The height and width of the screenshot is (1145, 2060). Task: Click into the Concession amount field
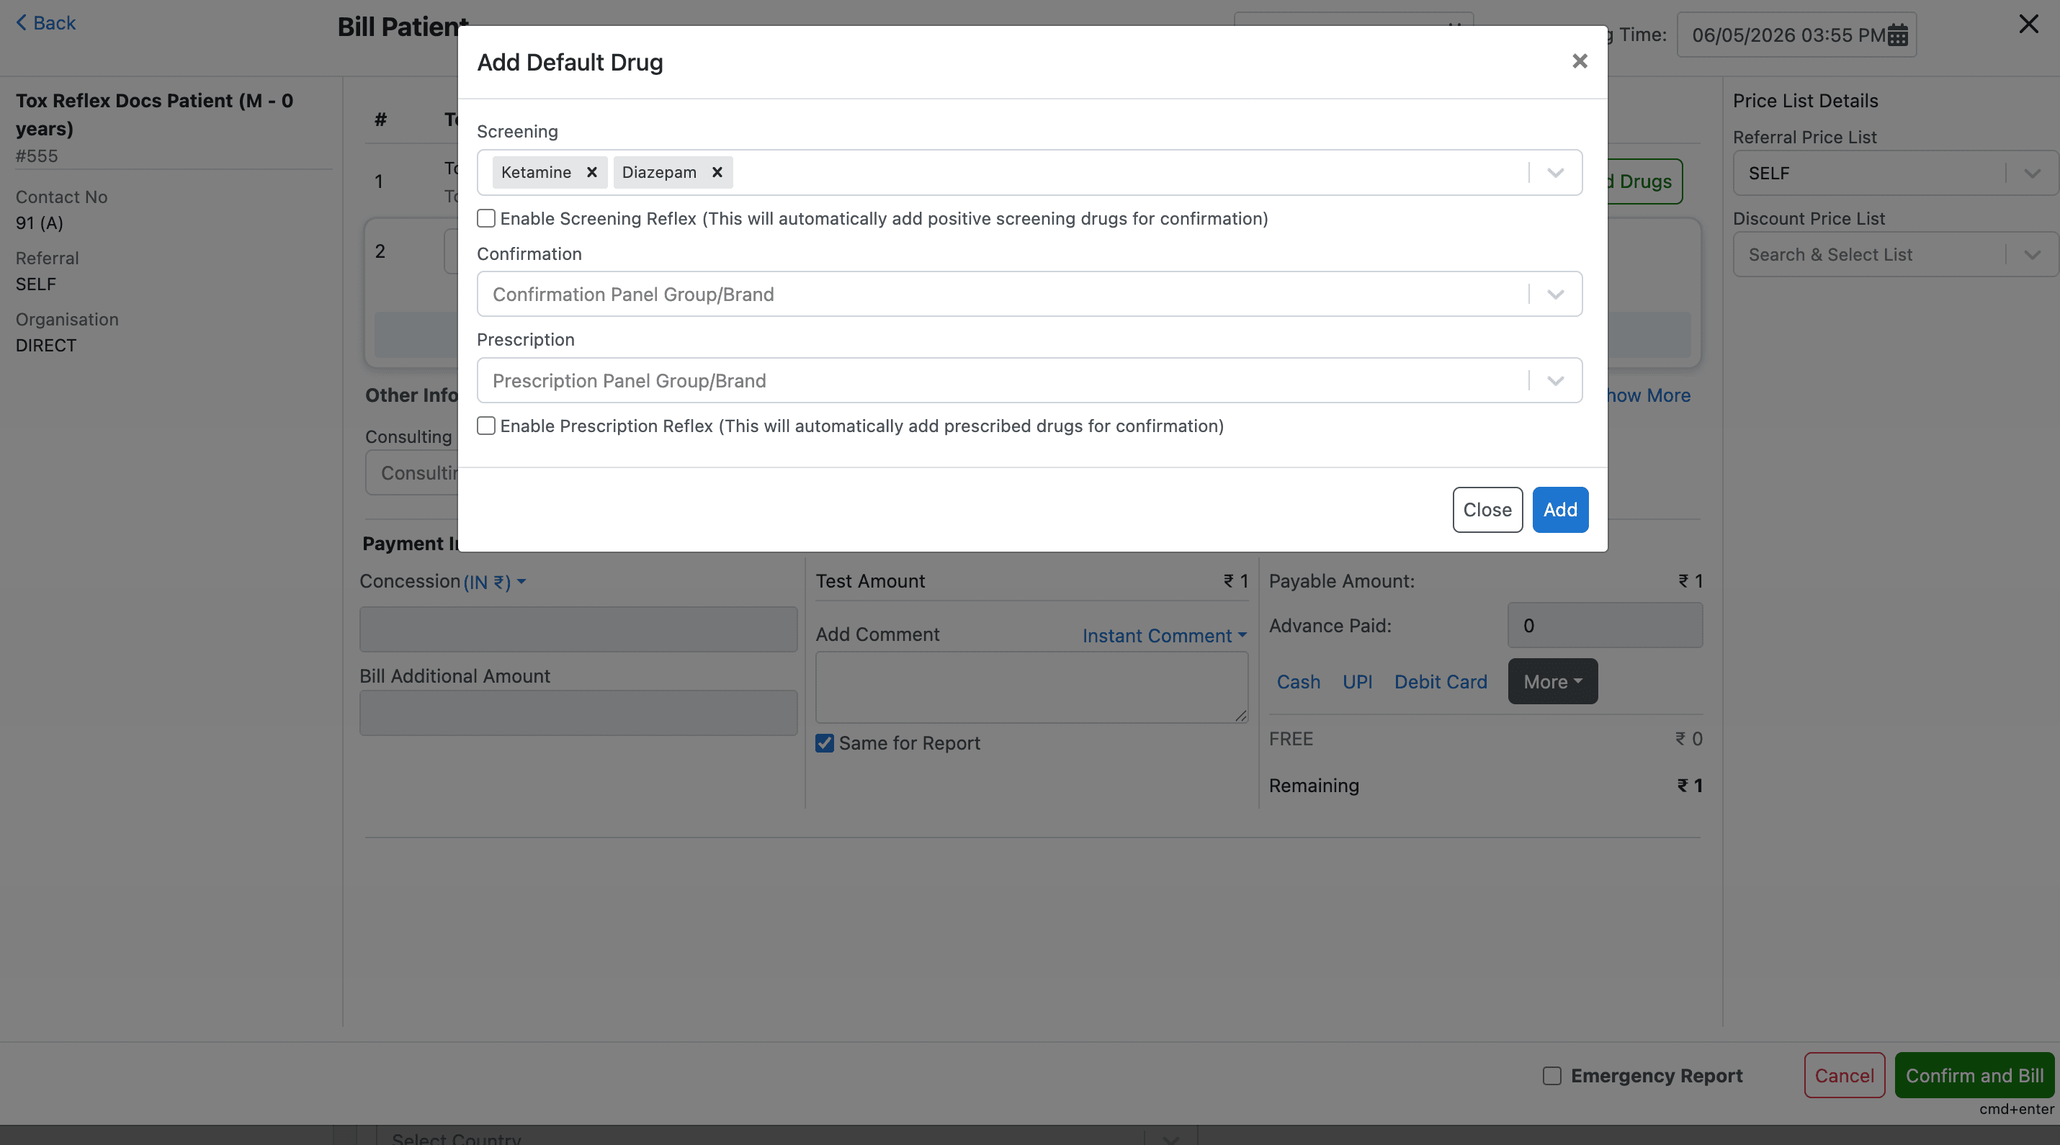tap(578, 629)
